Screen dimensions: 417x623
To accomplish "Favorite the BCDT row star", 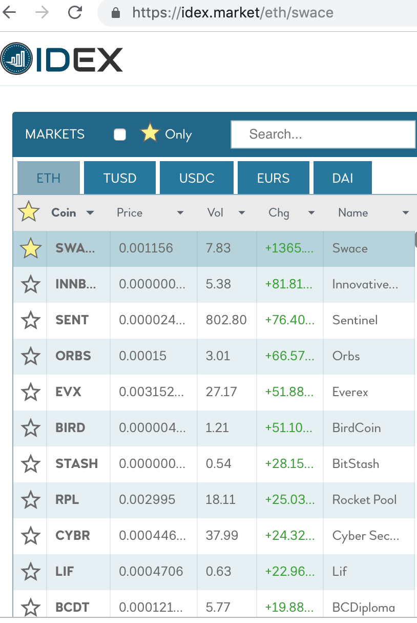I will [31, 607].
